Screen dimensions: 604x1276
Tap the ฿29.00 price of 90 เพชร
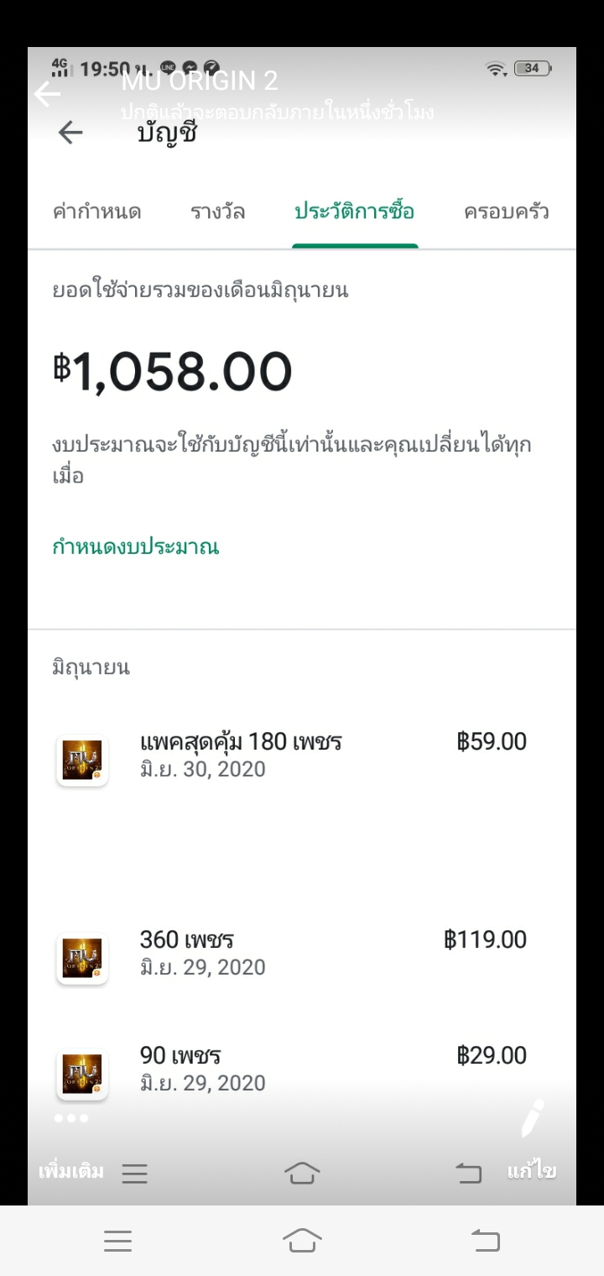click(x=492, y=1055)
